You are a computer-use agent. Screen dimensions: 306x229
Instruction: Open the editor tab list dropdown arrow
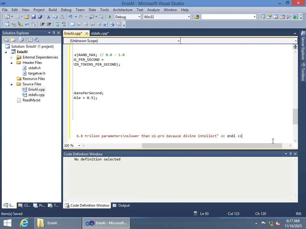click(x=295, y=33)
